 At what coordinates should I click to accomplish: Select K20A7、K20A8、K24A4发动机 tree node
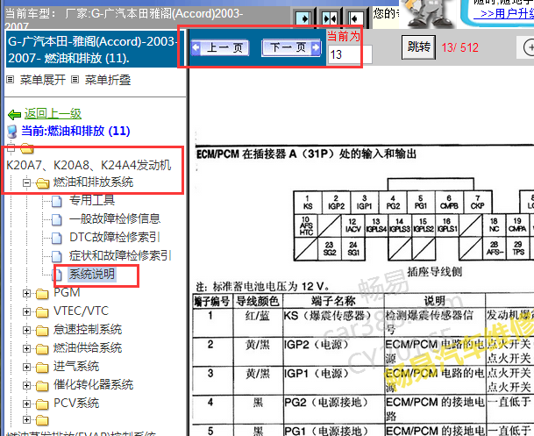click(x=89, y=165)
